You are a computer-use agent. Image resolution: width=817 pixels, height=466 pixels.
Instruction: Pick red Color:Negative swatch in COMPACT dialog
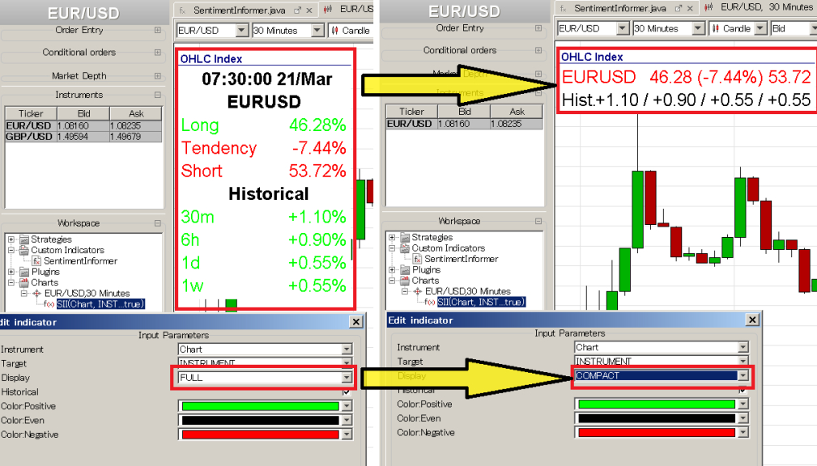tap(657, 432)
